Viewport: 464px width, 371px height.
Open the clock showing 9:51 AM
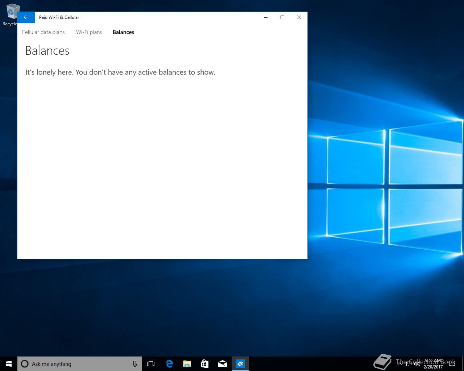tap(433, 364)
